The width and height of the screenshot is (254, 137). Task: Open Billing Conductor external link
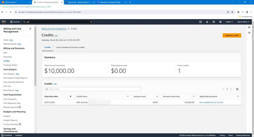[12, 107]
